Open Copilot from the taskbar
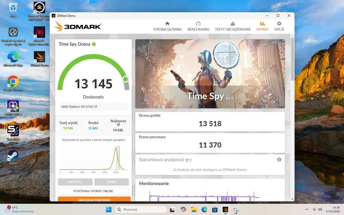The height and width of the screenshot is (215, 344). 183,209
